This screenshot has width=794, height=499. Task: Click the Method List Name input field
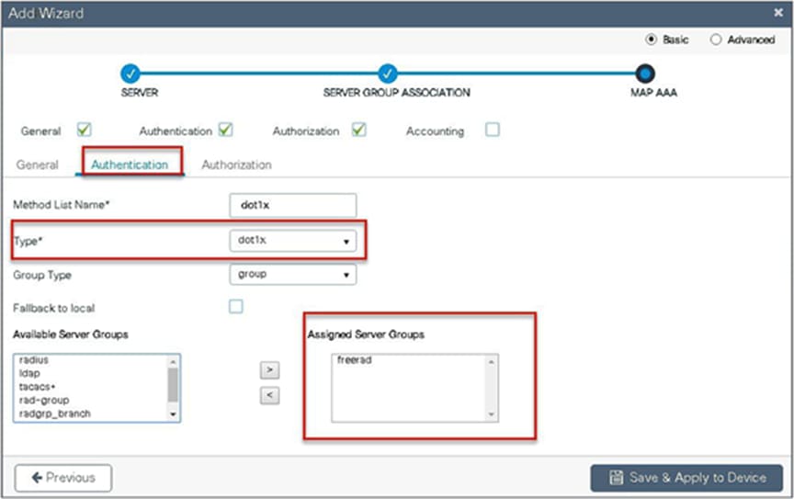(x=292, y=205)
